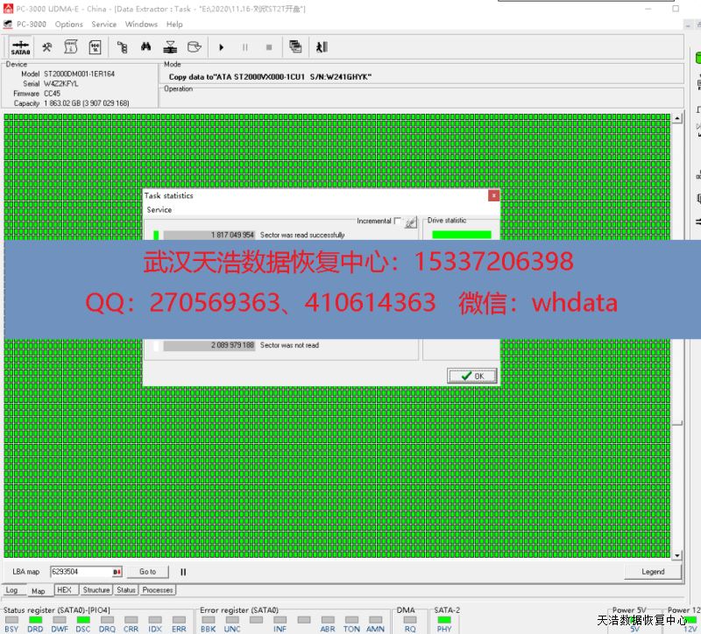
Task: Open the crossed tools utility icon
Action: tap(47, 47)
